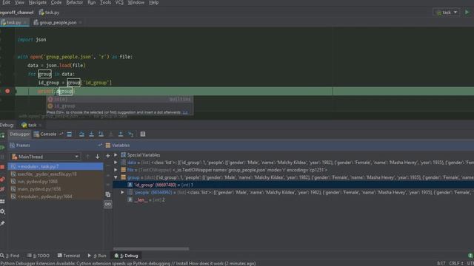Click the previous frame up arrow
Viewport: 474px width, 266px height.
pyautogui.click(x=87, y=157)
